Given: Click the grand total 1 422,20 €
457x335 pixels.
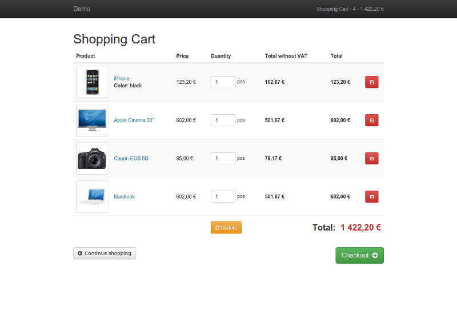Looking at the screenshot, I should 360,227.
